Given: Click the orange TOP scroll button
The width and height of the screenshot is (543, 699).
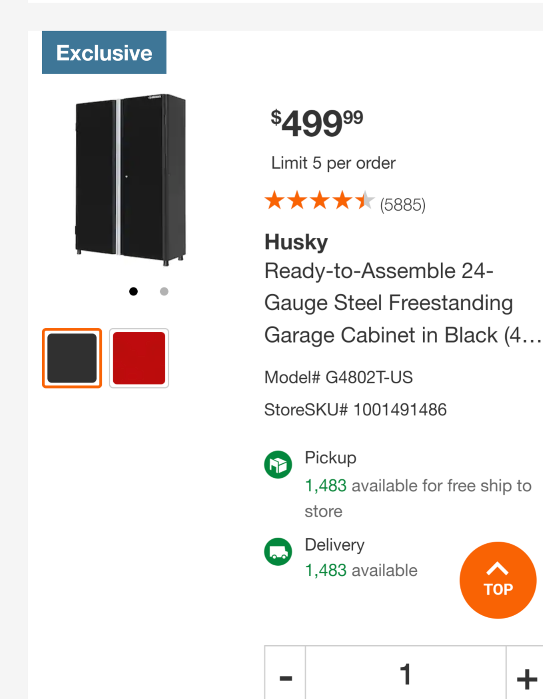Looking at the screenshot, I should click(x=498, y=580).
